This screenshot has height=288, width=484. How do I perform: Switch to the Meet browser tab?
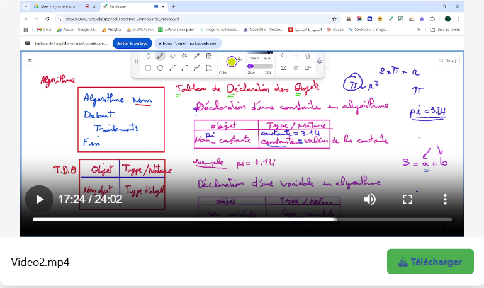57,6
